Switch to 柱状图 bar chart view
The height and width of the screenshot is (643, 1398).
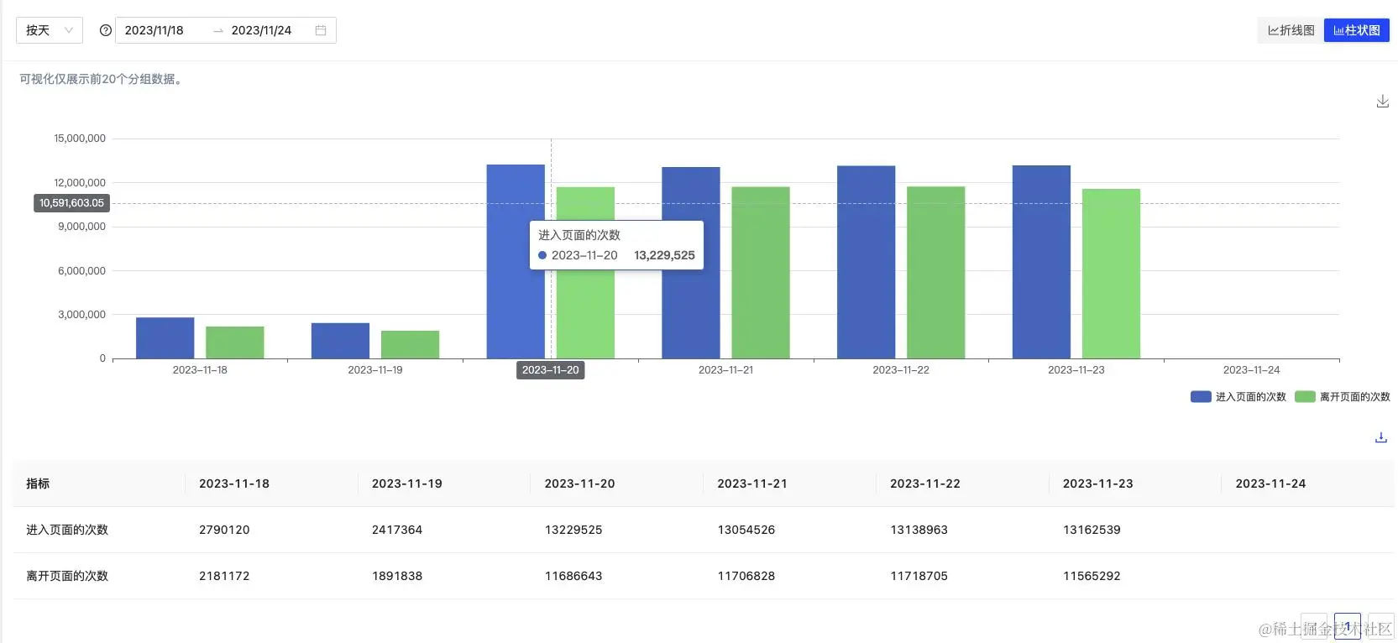pyautogui.click(x=1357, y=30)
